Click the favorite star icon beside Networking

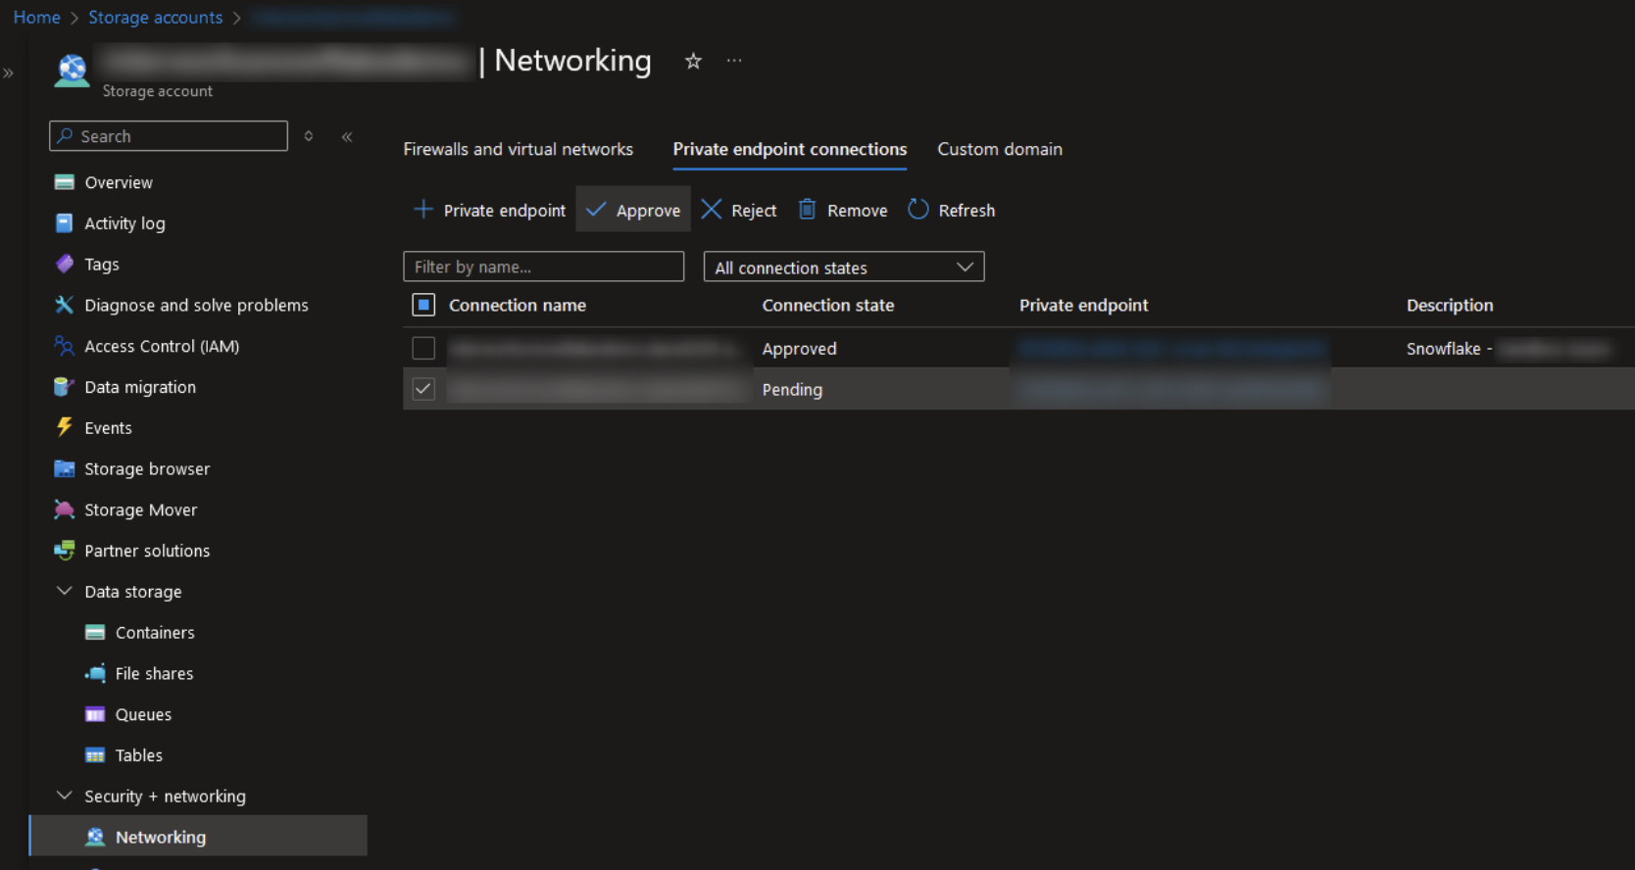pos(693,62)
